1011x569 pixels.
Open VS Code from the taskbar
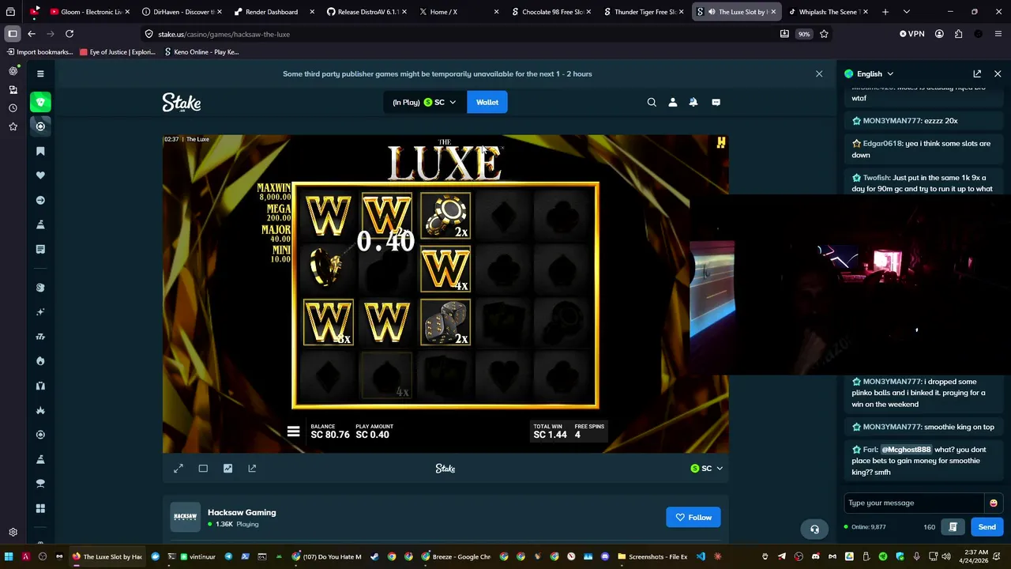point(700,556)
